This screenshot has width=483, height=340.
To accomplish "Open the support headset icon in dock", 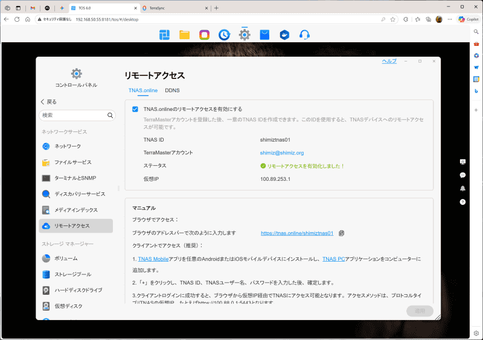I will (x=304, y=35).
